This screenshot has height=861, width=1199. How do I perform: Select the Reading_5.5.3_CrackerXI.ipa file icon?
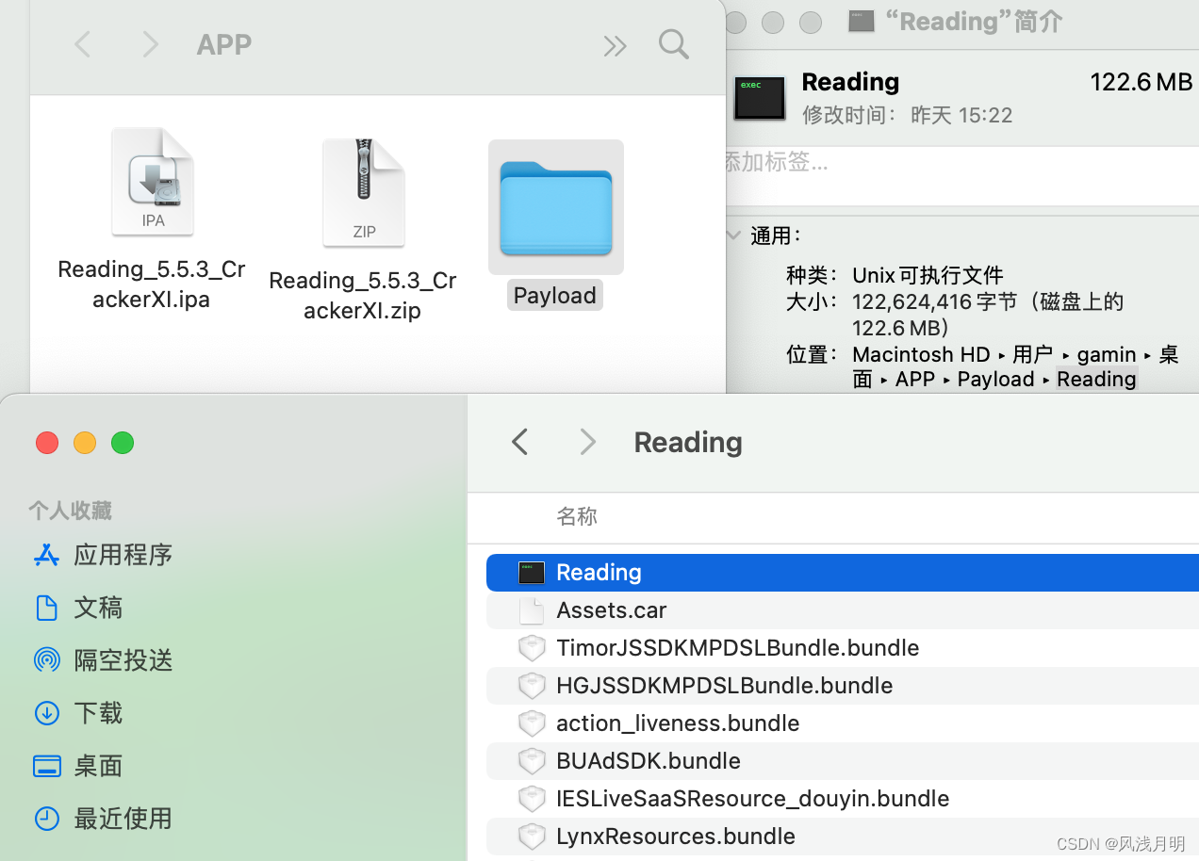click(x=153, y=182)
